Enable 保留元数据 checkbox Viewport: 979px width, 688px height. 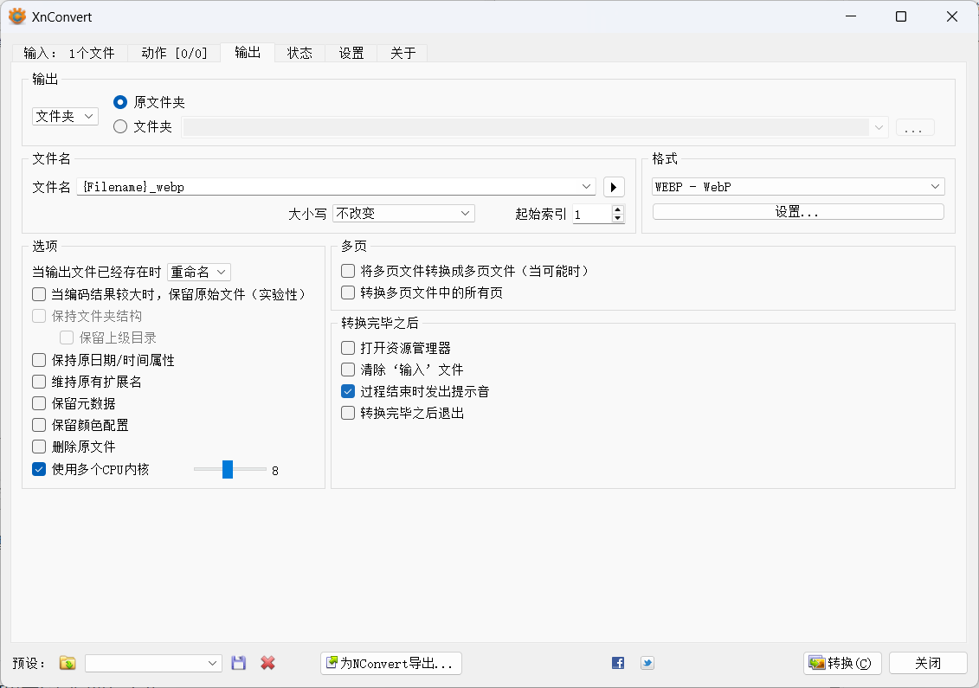pos(39,403)
